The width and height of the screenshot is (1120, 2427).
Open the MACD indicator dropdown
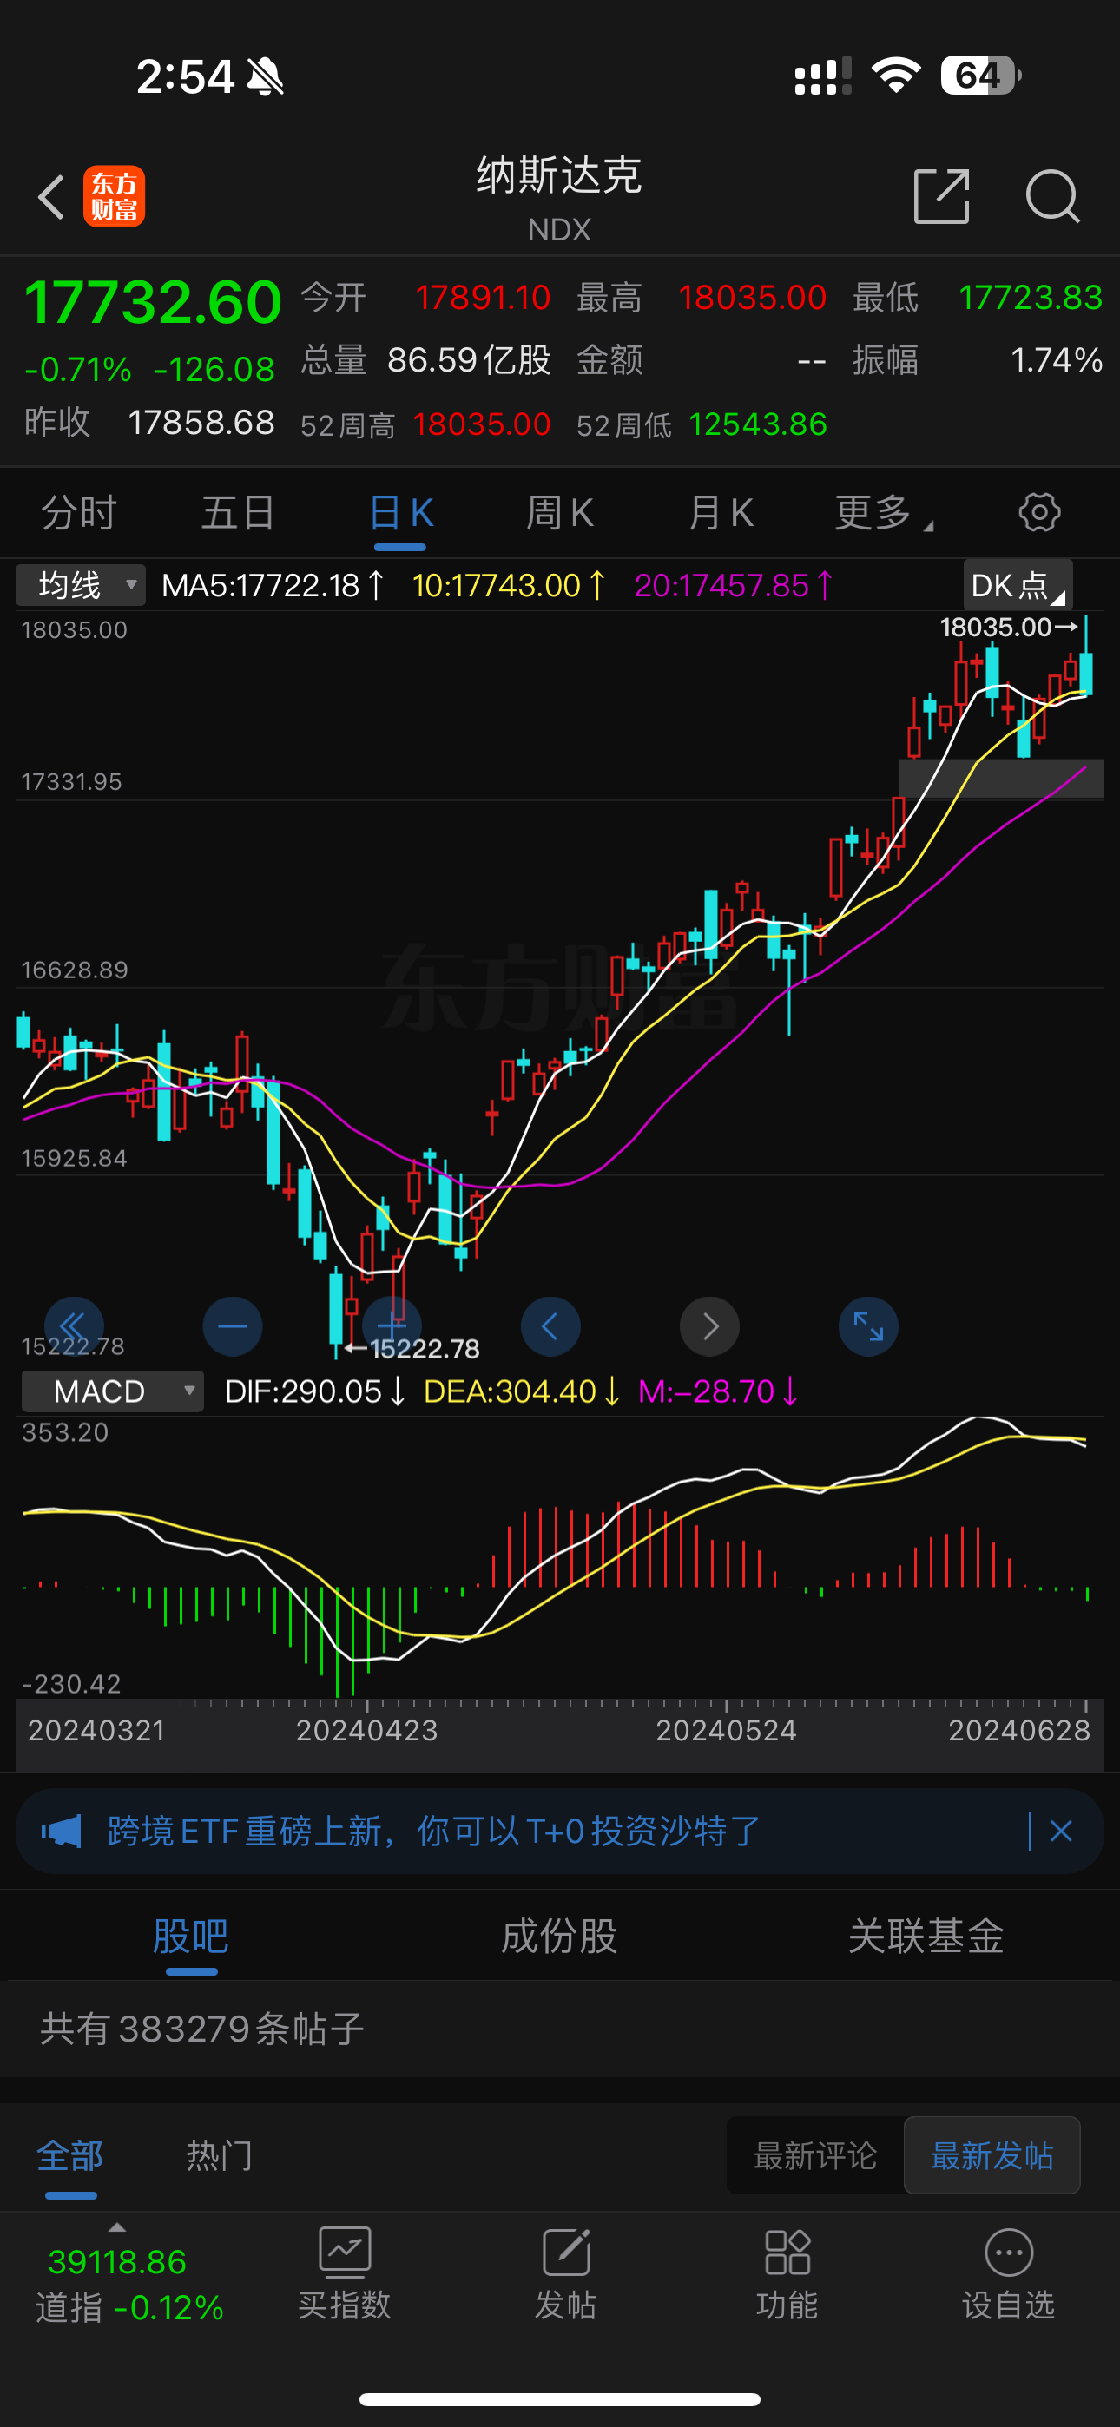[x=112, y=1391]
